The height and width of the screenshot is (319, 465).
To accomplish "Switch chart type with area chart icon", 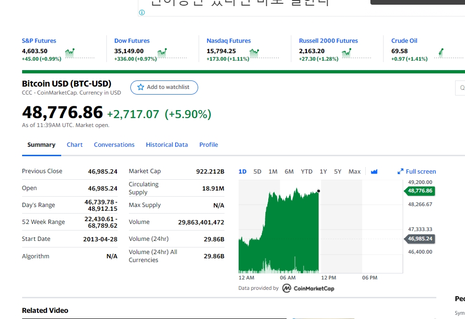I will 374,171.
